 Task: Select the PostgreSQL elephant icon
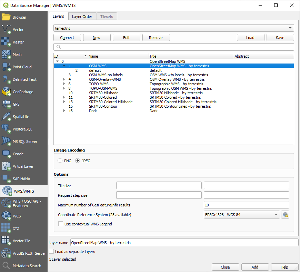coord(7,129)
